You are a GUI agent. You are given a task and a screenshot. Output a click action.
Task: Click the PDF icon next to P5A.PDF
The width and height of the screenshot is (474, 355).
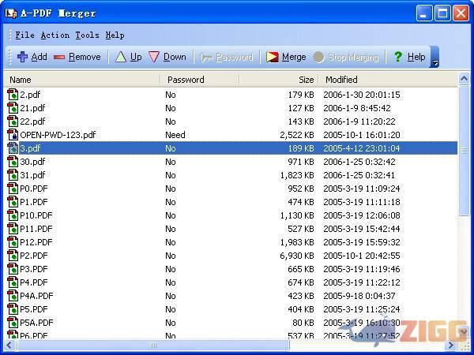pos(13,323)
